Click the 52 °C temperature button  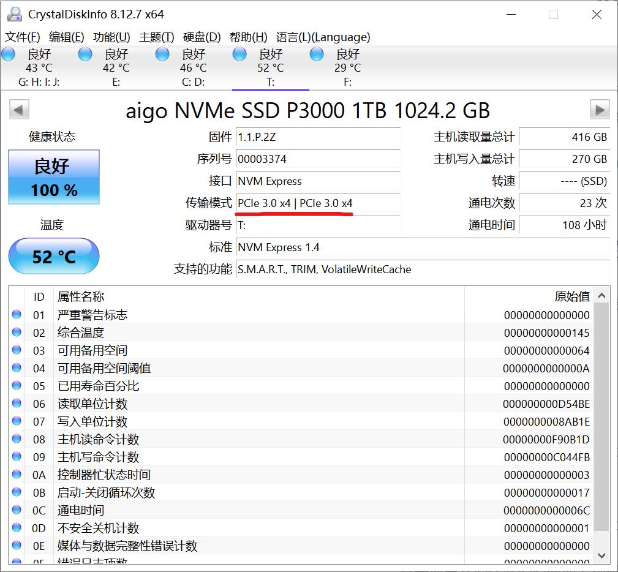[54, 256]
